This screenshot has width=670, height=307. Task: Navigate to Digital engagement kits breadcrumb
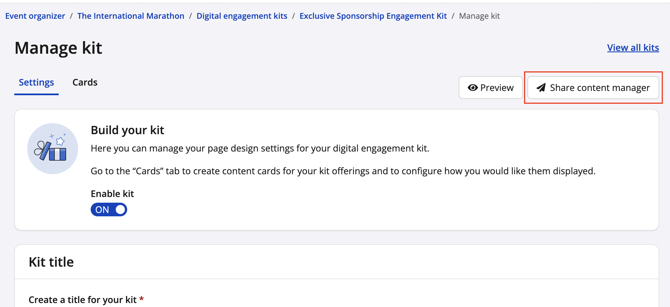(242, 16)
